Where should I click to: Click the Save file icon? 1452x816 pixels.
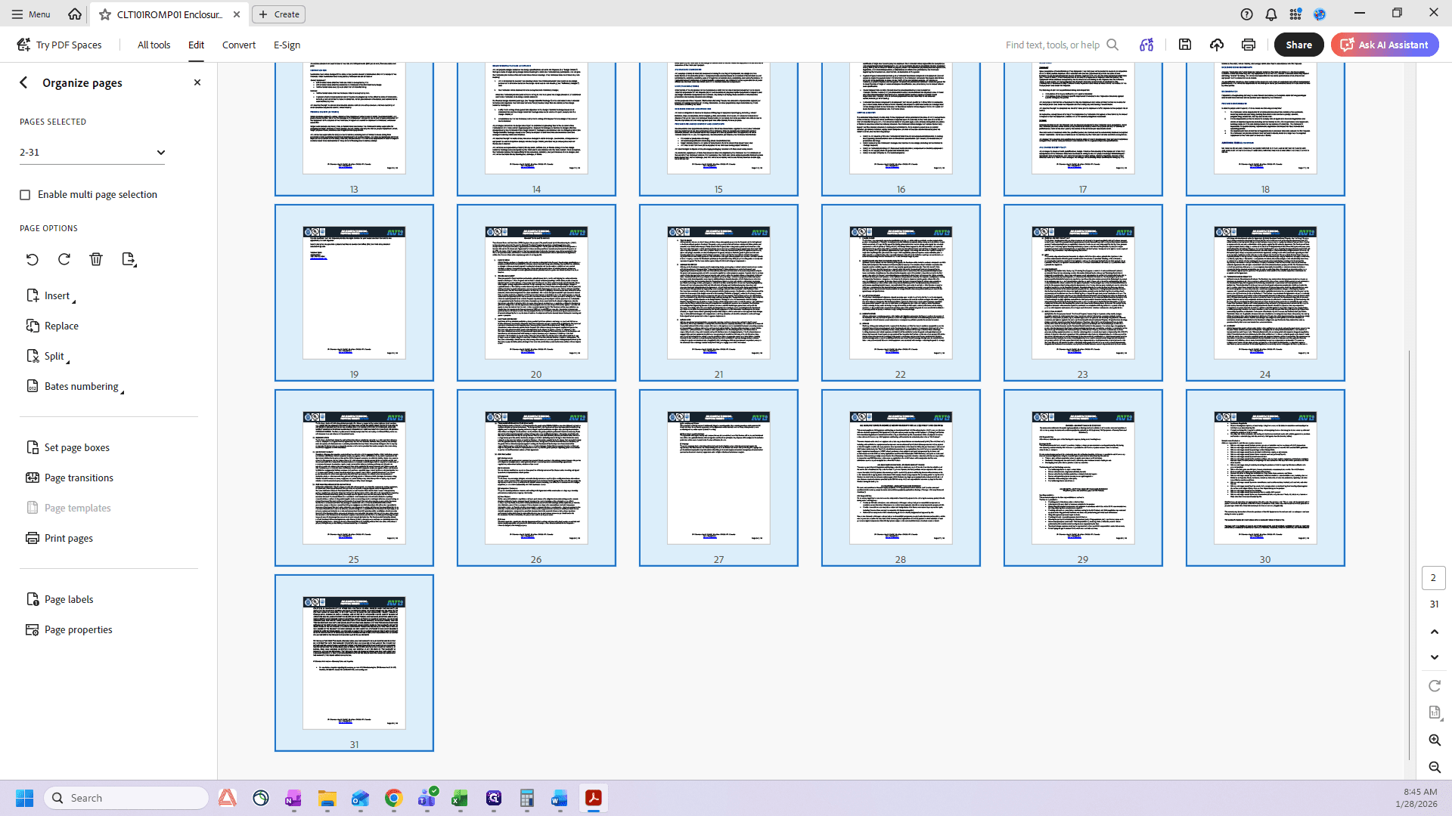1185,45
